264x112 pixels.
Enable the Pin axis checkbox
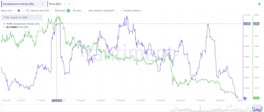coord(84,11)
